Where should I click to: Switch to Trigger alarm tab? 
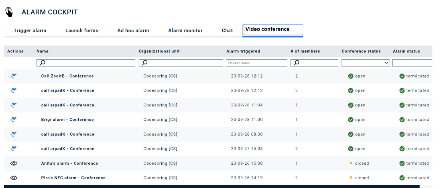[x=30, y=30]
